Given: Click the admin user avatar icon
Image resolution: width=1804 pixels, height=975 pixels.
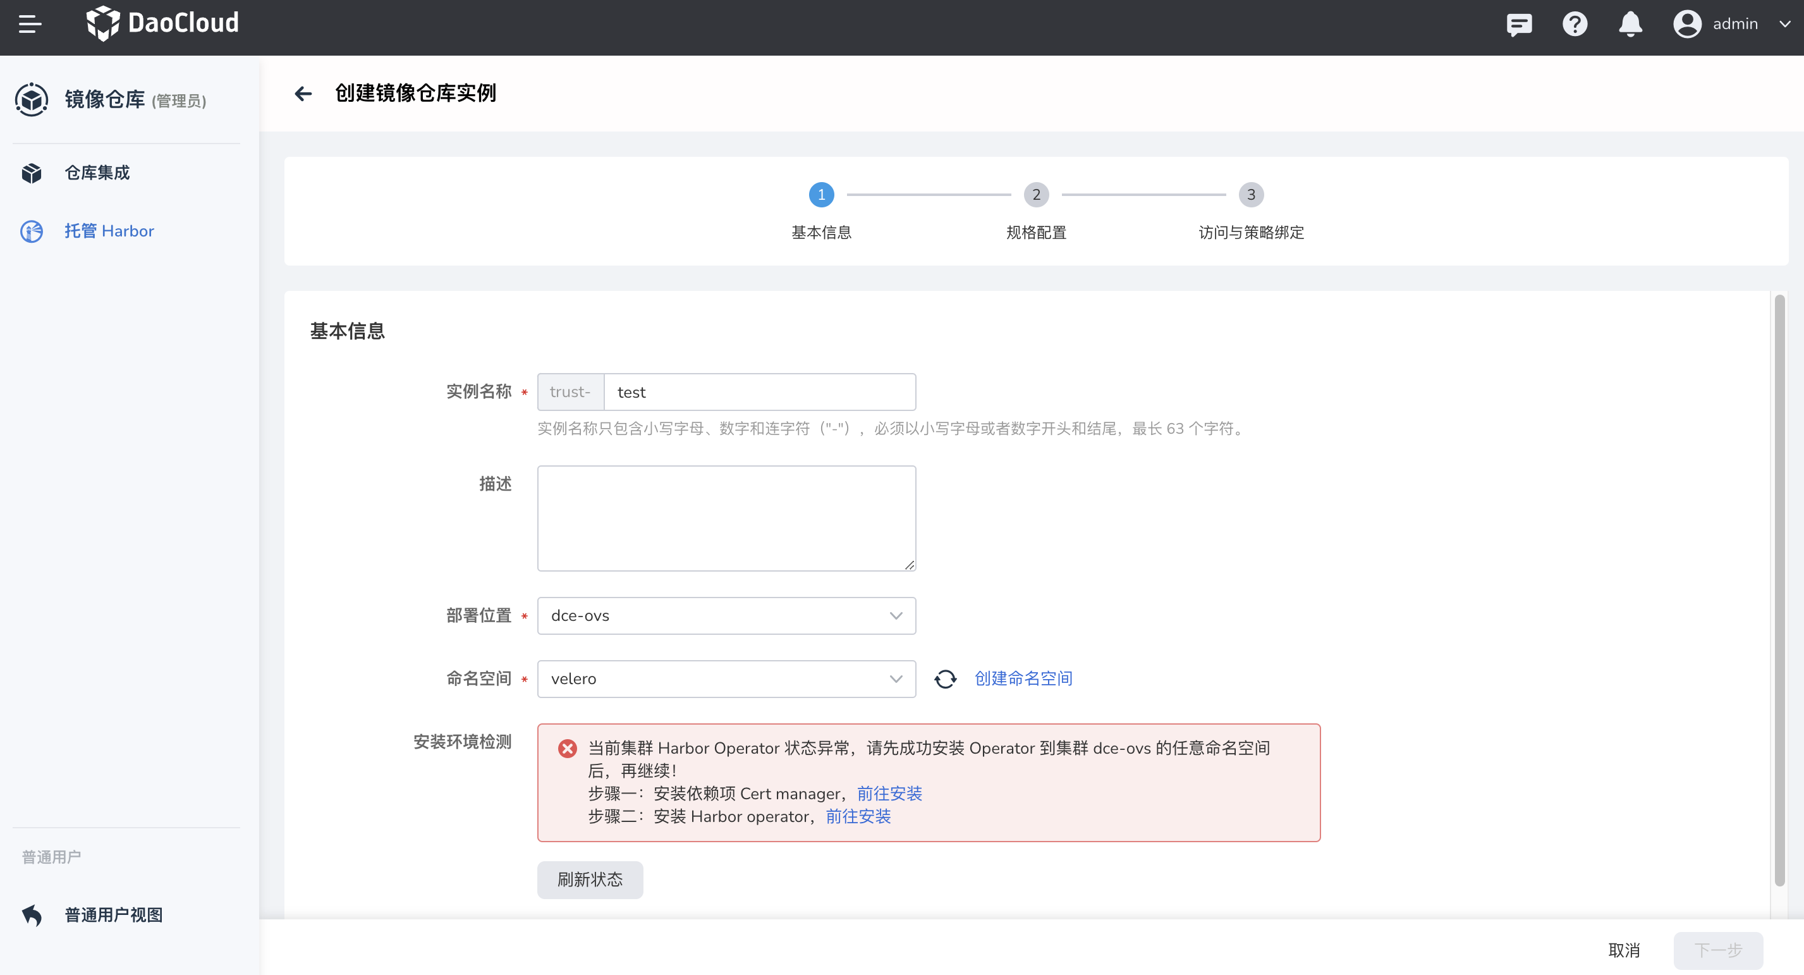Looking at the screenshot, I should point(1687,25).
